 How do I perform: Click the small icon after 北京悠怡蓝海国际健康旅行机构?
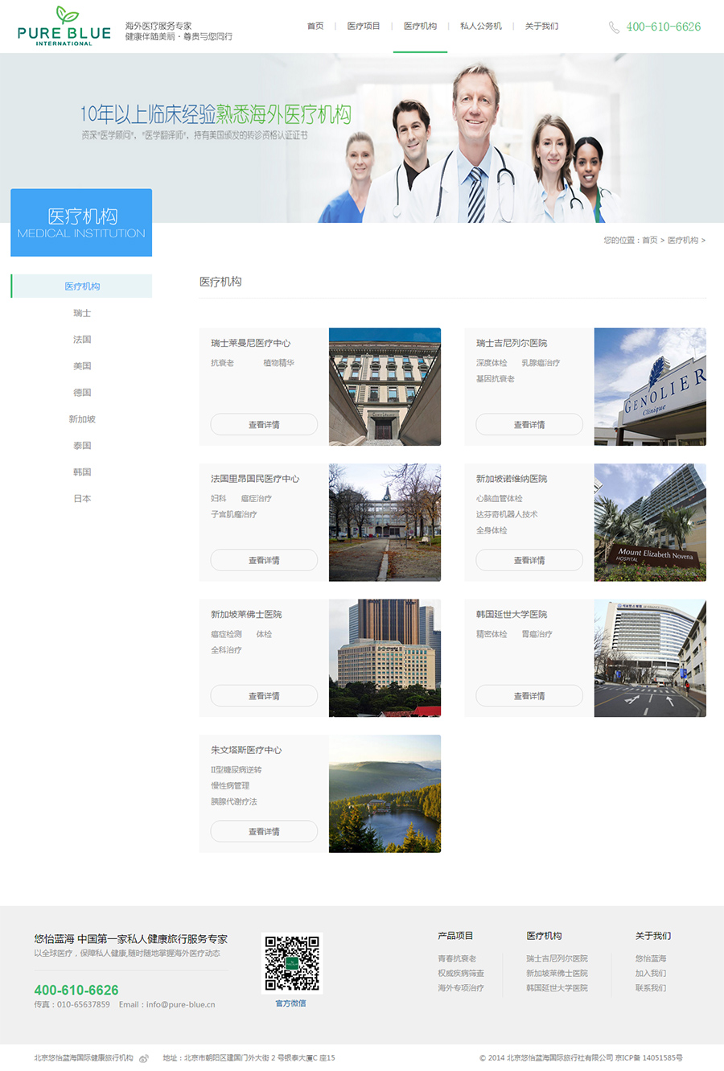(x=145, y=1059)
